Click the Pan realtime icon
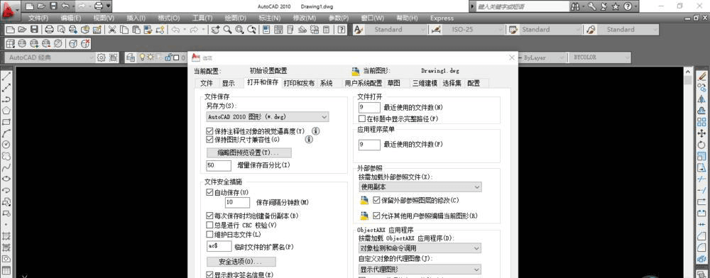The image size is (710, 278). (x=216, y=29)
